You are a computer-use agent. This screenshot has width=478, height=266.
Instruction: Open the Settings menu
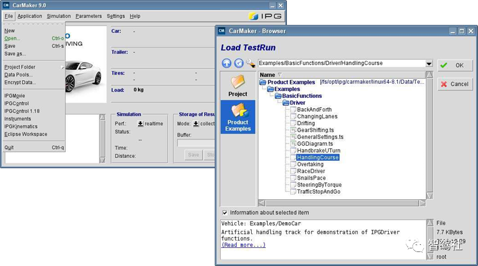tap(115, 16)
